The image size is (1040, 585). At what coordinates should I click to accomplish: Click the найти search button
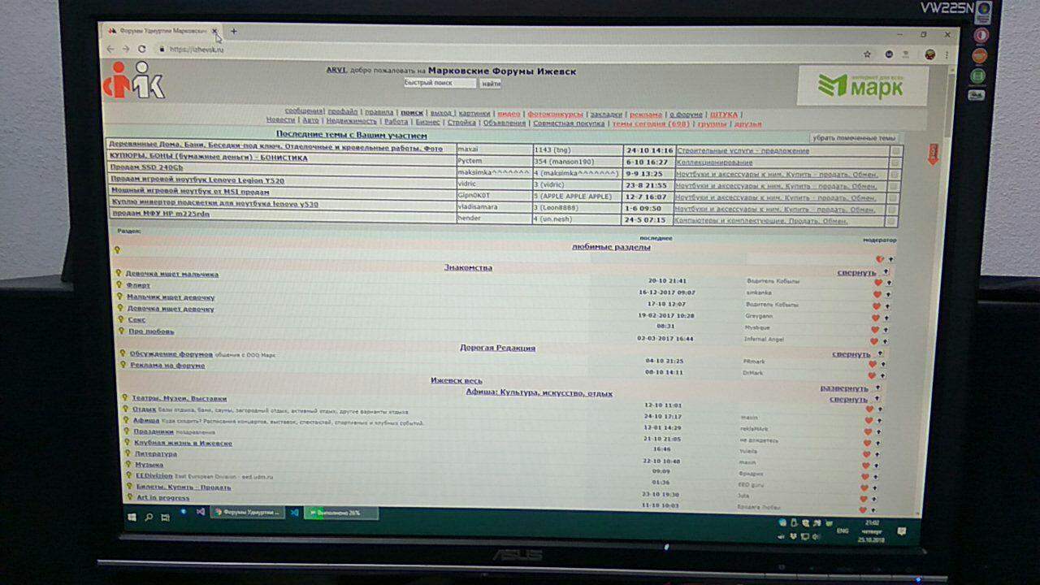[491, 84]
